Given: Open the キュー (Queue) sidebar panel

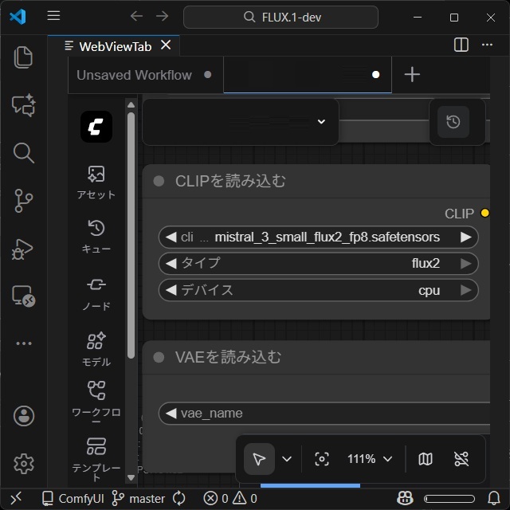Looking at the screenshot, I should click(x=96, y=236).
